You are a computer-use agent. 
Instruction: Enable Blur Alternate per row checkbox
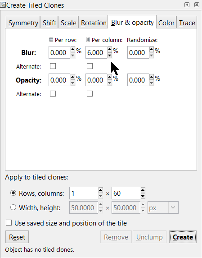53,66
